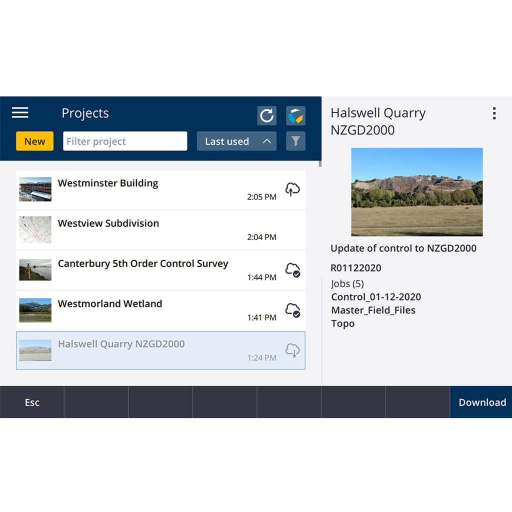Click the Halswell Quarry preview photo

click(x=416, y=192)
